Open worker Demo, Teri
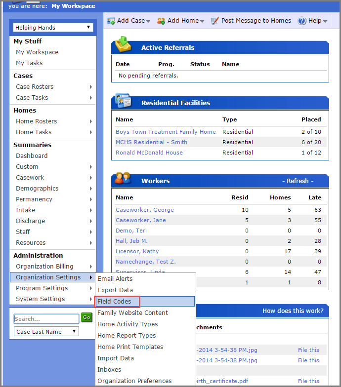The height and width of the screenshot is (387, 341). tap(131, 231)
